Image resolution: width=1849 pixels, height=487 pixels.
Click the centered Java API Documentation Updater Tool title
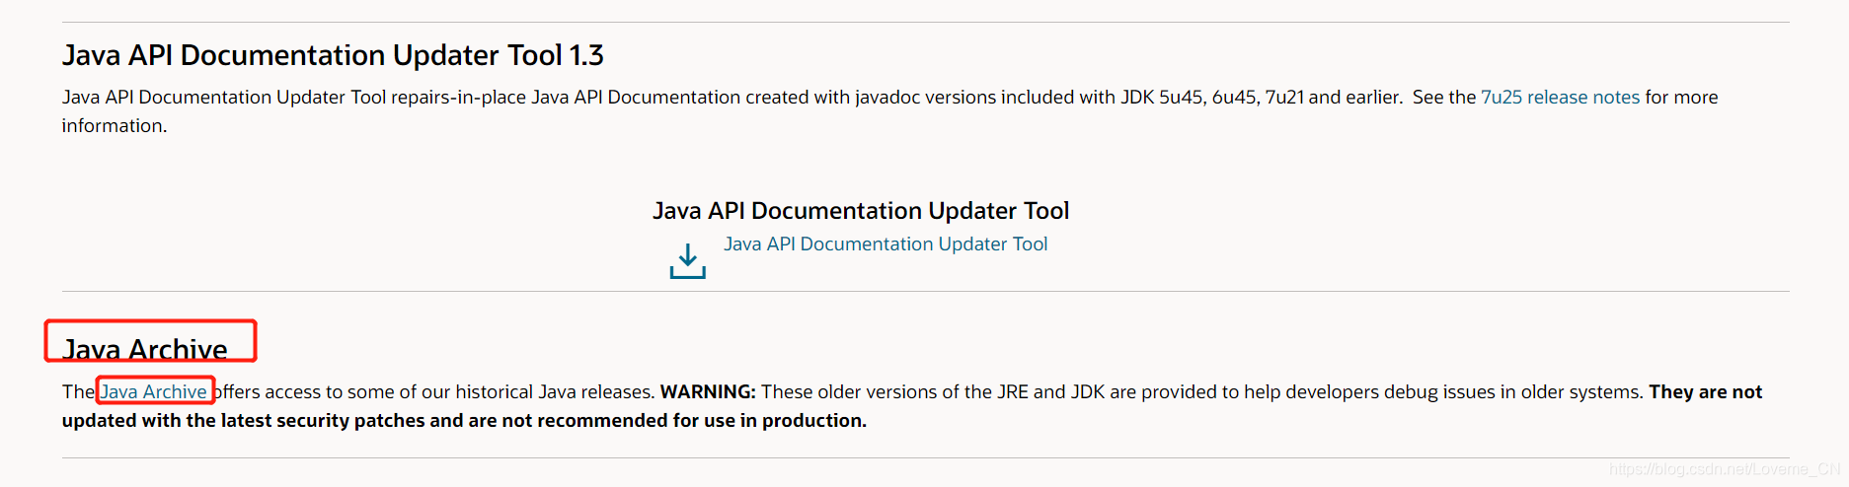coord(861,211)
